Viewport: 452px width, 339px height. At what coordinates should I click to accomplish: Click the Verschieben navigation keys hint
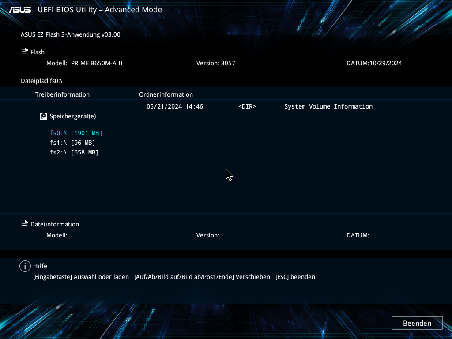(202, 277)
